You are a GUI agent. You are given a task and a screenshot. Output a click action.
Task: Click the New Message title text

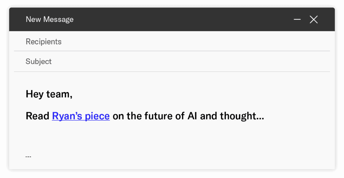(49, 19)
